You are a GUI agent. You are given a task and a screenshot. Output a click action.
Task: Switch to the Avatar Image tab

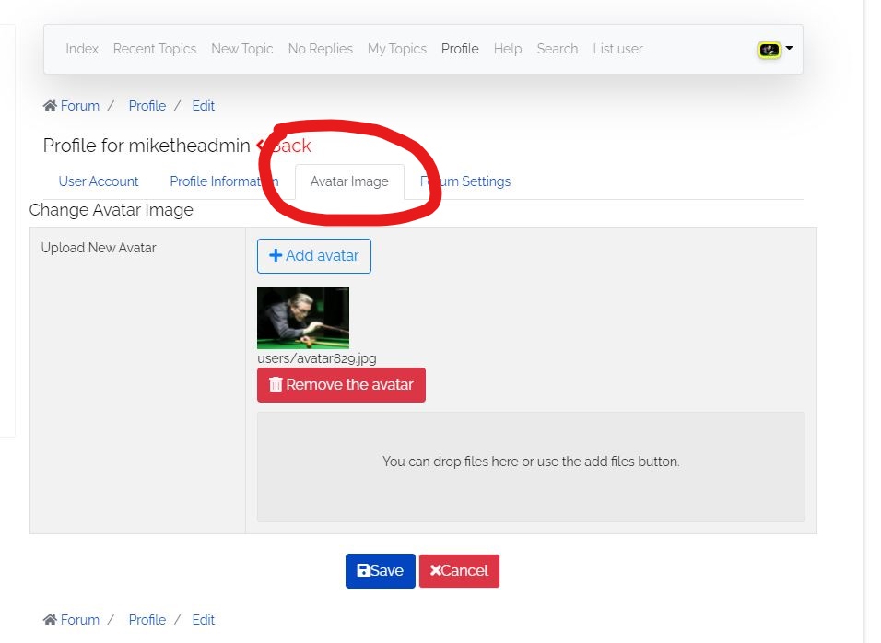click(349, 181)
